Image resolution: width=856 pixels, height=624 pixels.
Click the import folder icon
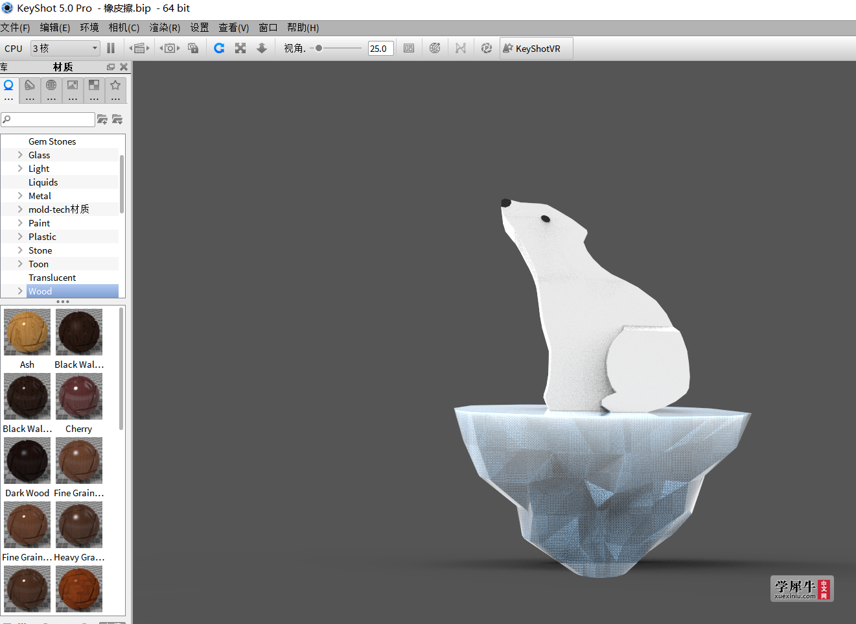(x=117, y=119)
